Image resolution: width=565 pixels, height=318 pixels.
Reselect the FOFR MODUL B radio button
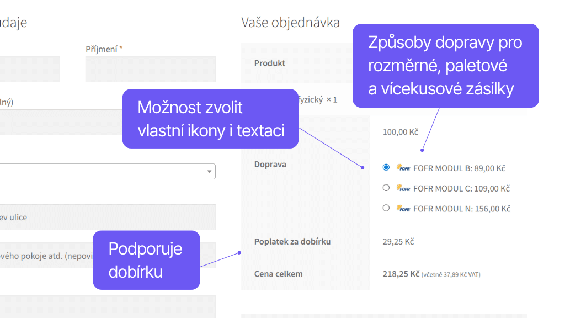pos(386,168)
